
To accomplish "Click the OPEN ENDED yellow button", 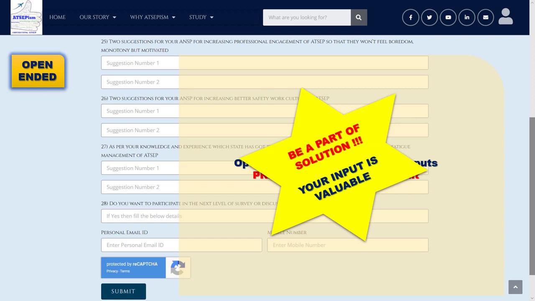I will tap(38, 71).
